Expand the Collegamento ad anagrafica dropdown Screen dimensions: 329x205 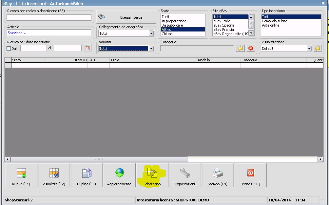pos(151,33)
